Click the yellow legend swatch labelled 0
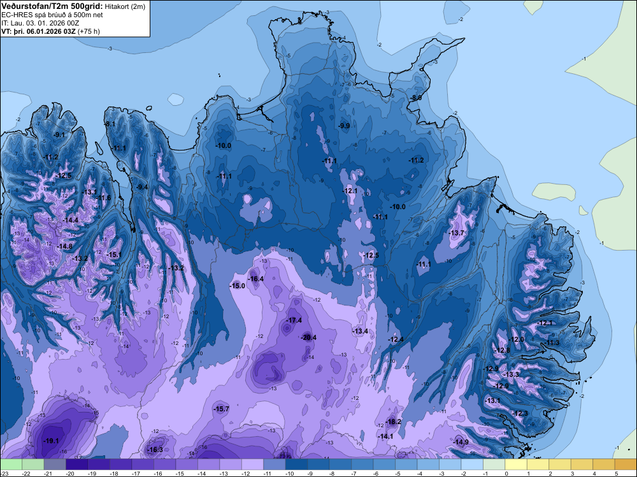 click(x=516, y=464)
